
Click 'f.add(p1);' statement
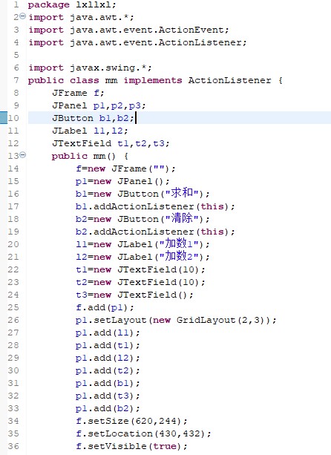click(x=105, y=307)
